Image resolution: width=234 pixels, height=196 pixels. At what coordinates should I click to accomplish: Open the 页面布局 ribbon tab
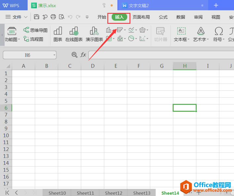click(x=141, y=17)
